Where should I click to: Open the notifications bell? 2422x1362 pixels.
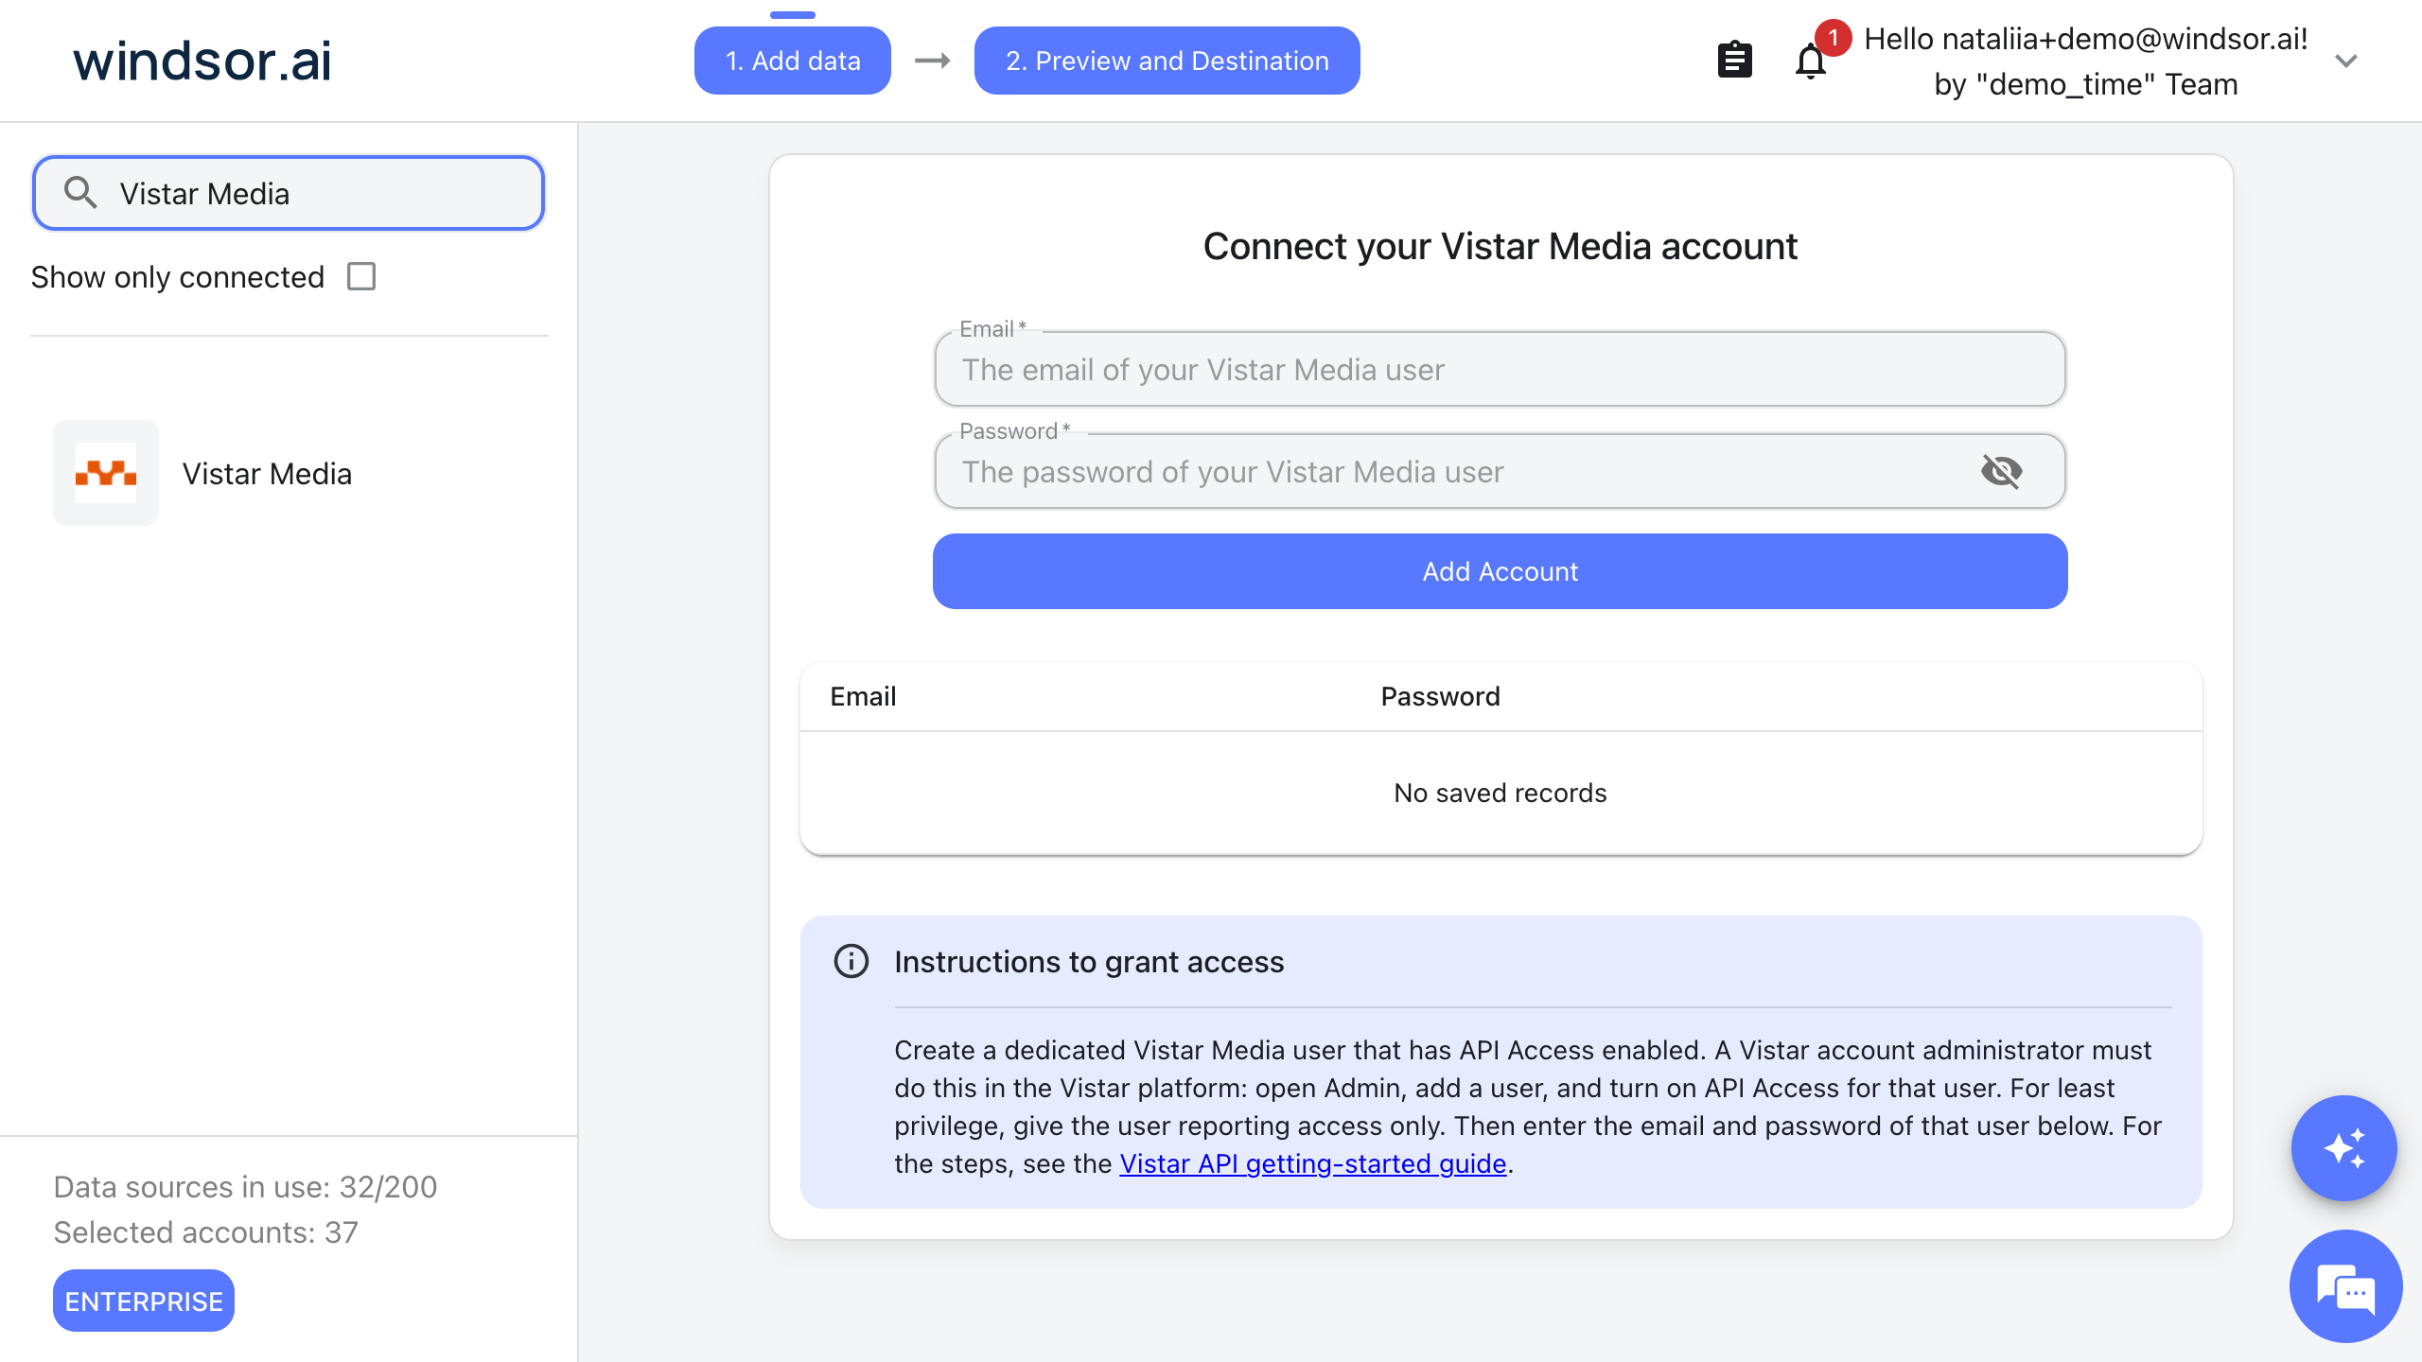coord(1811,61)
